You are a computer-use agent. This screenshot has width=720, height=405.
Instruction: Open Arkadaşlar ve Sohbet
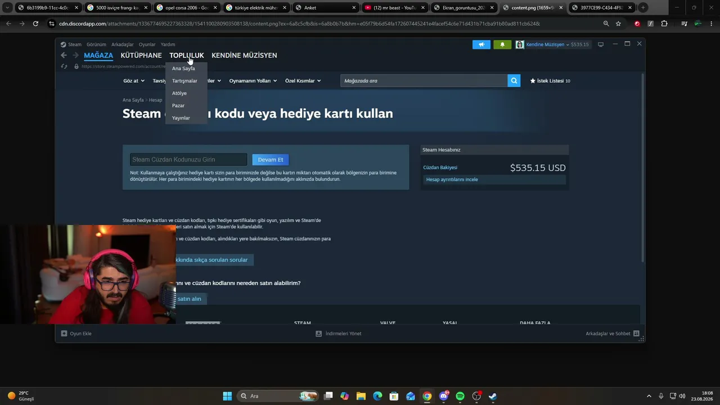(608, 334)
